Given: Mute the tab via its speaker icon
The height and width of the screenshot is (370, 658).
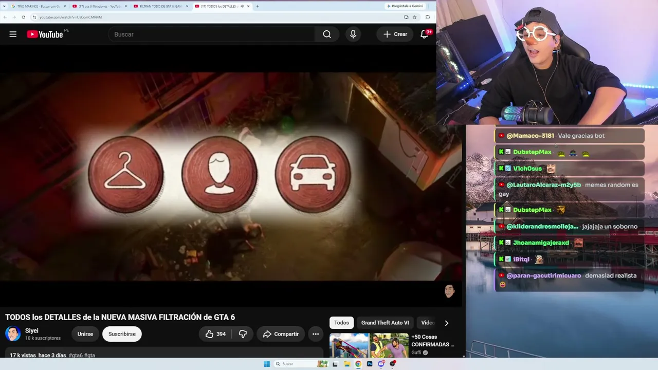Looking at the screenshot, I should (x=242, y=6).
